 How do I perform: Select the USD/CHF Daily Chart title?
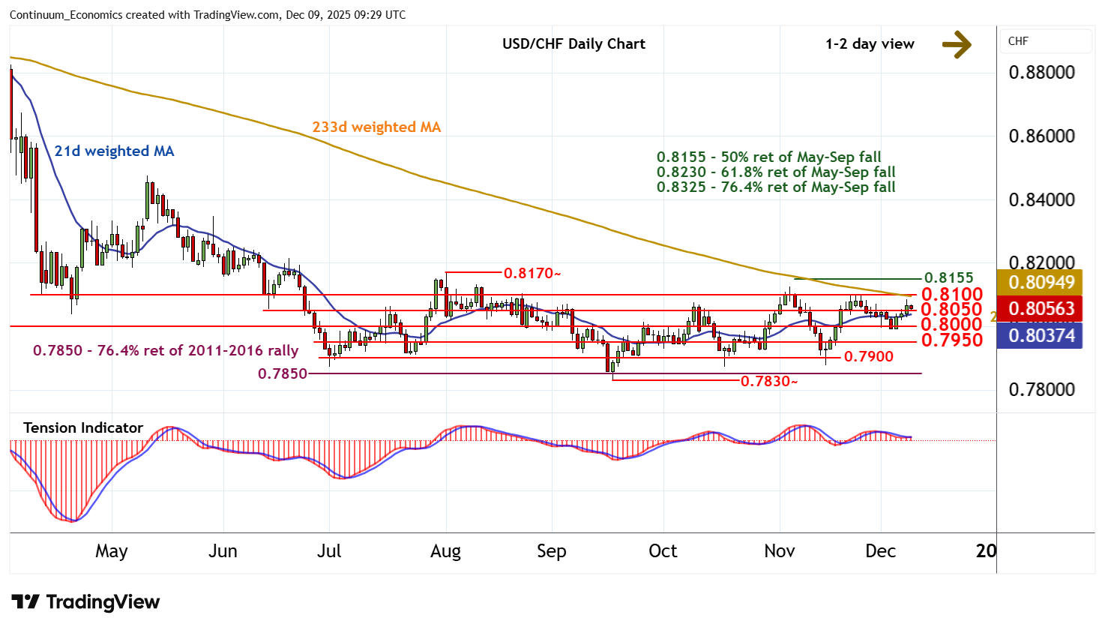[x=573, y=44]
